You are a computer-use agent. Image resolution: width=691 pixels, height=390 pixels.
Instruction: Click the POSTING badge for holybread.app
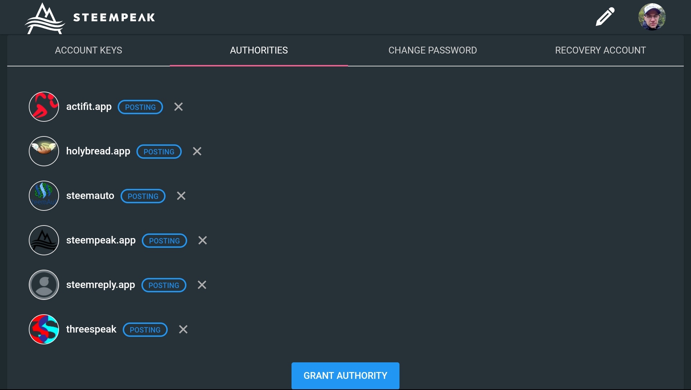tap(159, 152)
